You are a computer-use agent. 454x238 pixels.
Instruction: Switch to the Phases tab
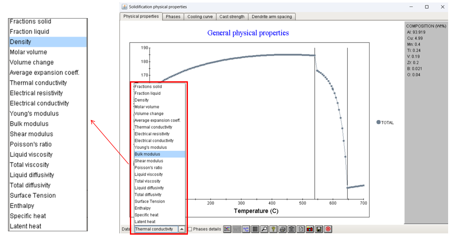(x=173, y=17)
